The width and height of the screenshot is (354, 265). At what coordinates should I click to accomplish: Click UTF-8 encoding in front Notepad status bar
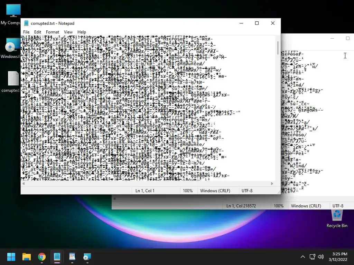(247, 190)
